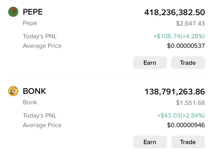Click PEPE average price $0.00000537
Screen dimensions: 213x150
click(x=186, y=46)
